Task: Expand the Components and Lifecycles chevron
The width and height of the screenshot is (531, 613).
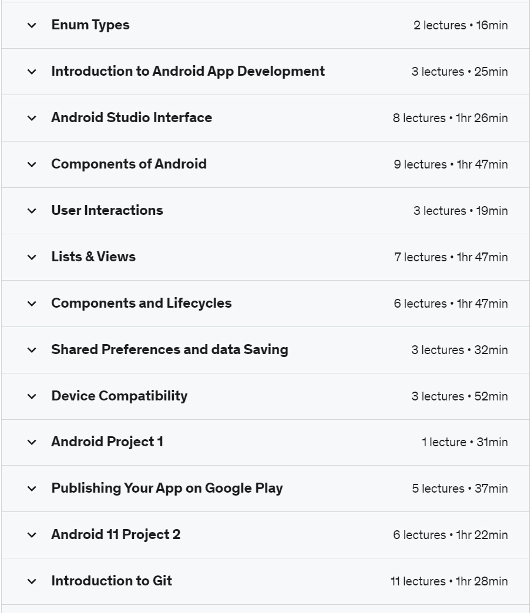Action: click(32, 304)
